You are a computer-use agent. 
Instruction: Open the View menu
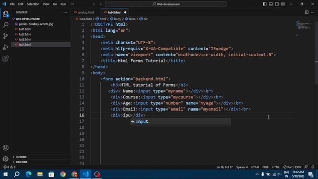pyautogui.click(x=46, y=4)
